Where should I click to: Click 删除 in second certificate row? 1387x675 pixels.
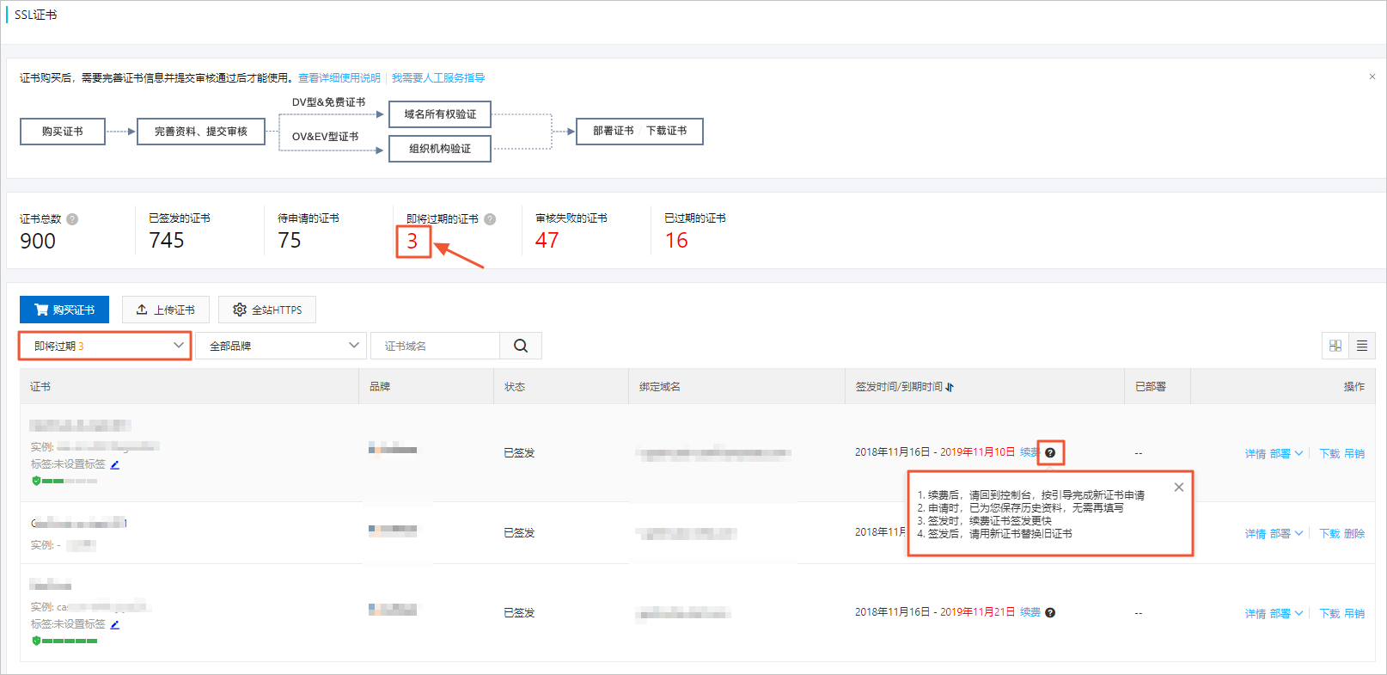1354,533
